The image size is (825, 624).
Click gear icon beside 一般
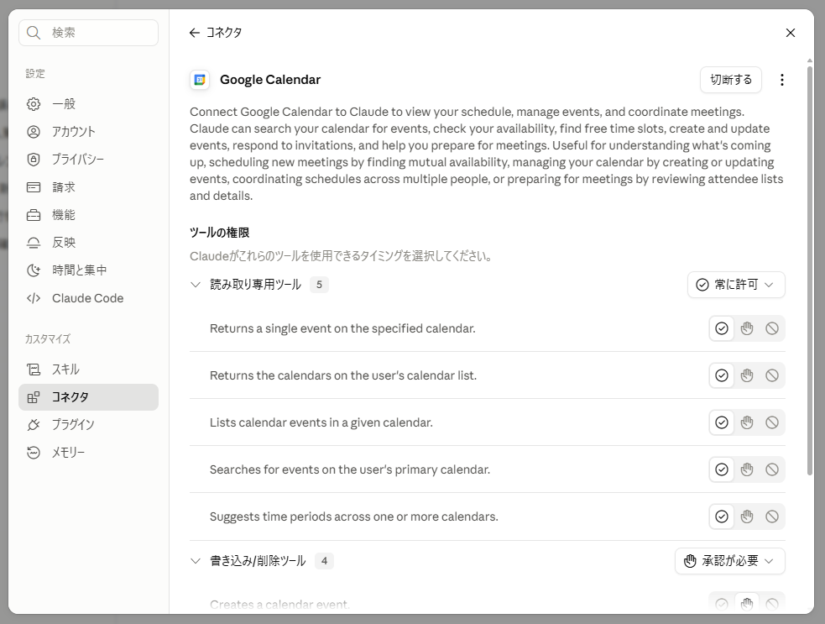coord(34,104)
